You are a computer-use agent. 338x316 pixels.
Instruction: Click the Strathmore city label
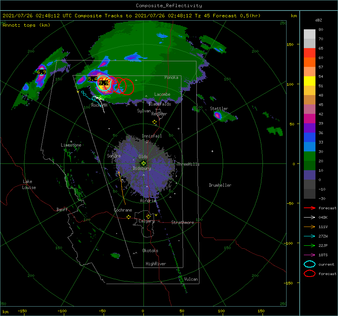pyautogui.click(x=183, y=222)
